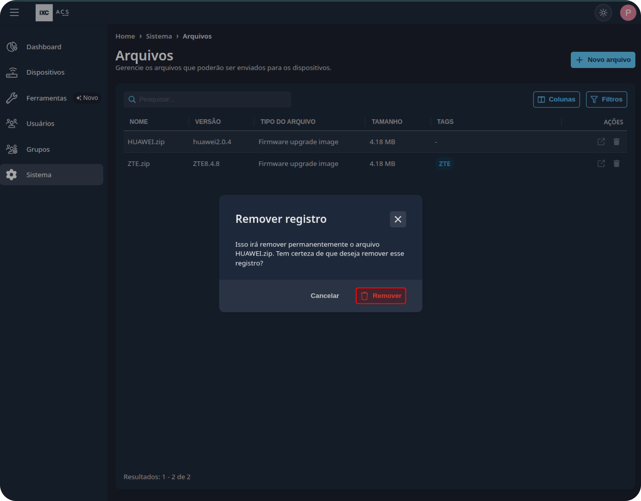Sort by VERSÃO column header

pyautogui.click(x=208, y=122)
